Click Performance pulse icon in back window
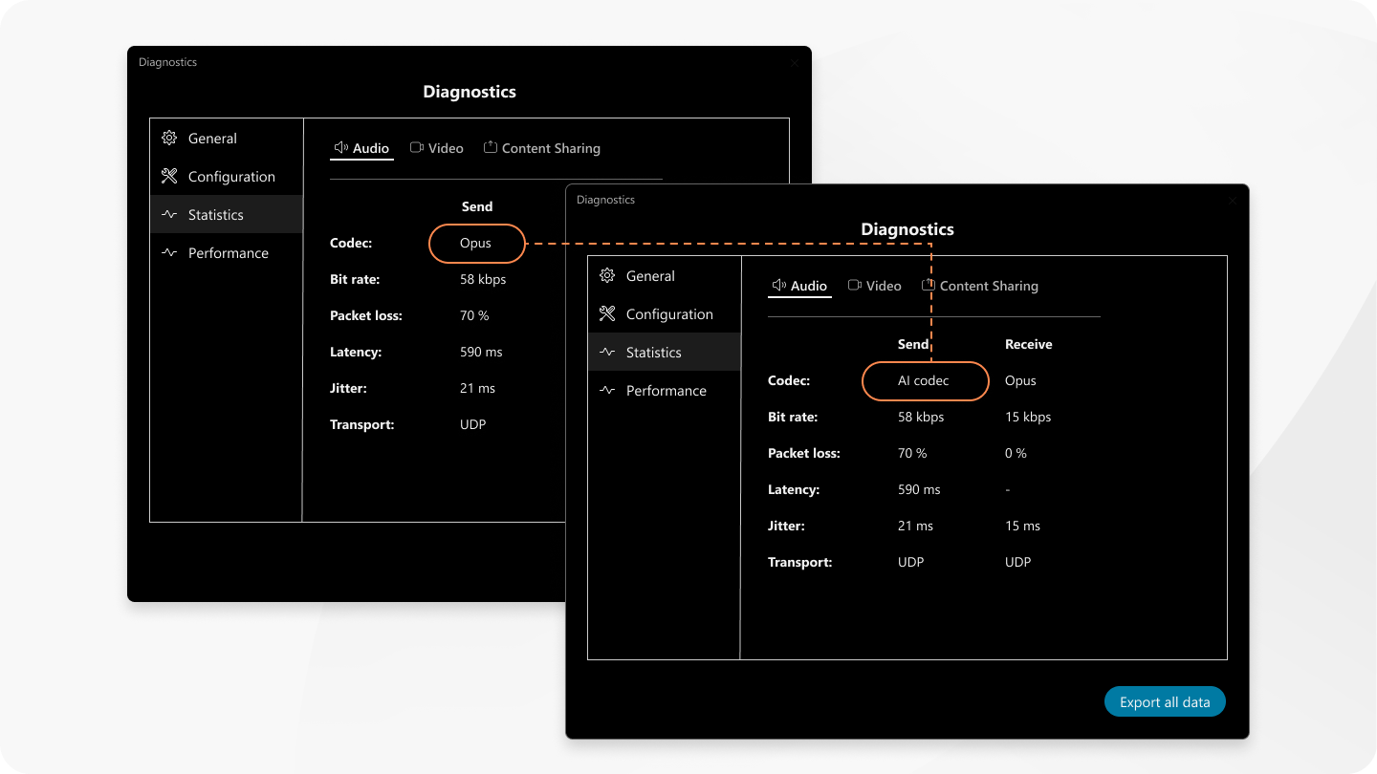 pos(169,253)
